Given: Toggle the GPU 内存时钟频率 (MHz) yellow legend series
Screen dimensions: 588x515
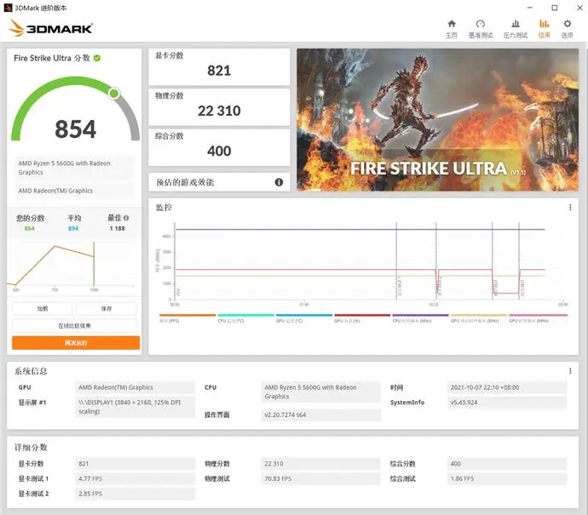Looking at the screenshot, I should 479,318.
